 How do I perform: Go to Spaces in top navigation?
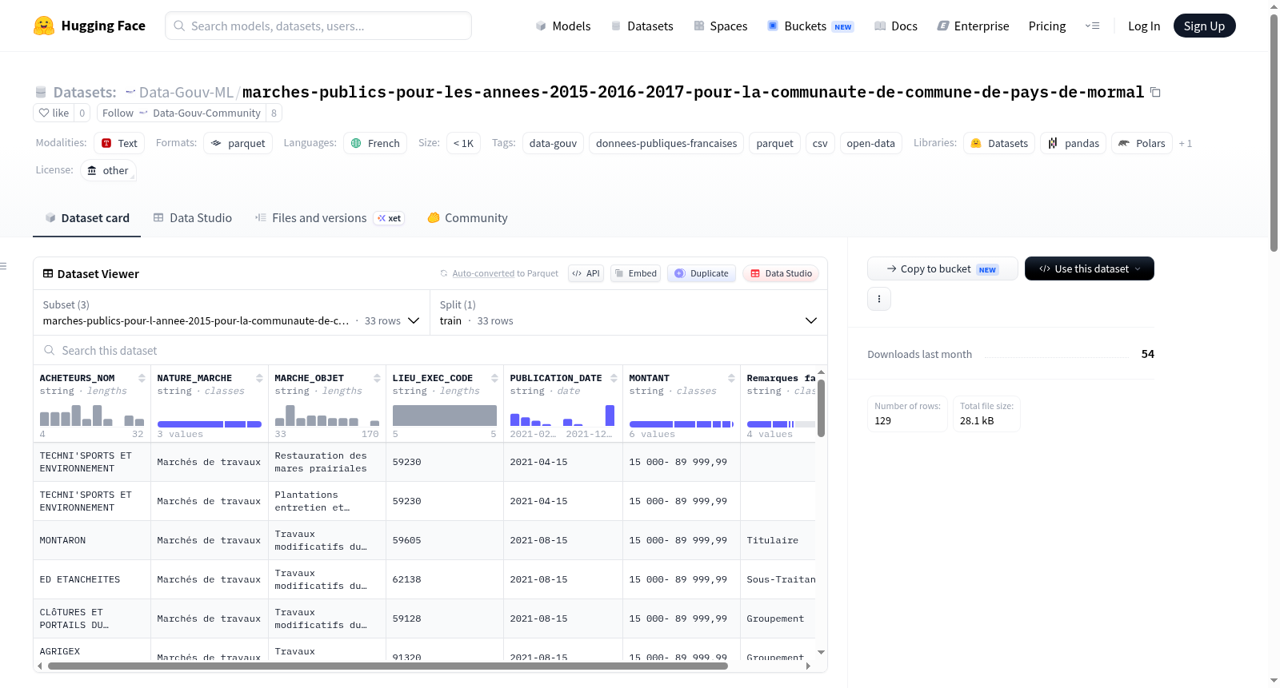coord(721,26)
